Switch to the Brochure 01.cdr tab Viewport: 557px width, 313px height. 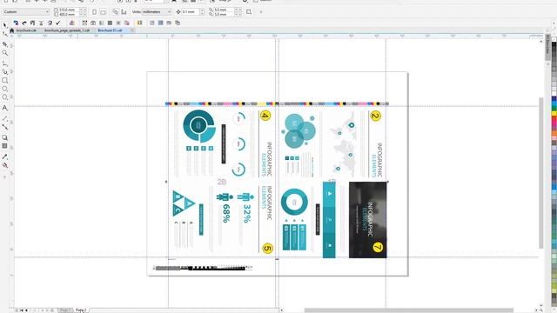[x=110, y=30]
